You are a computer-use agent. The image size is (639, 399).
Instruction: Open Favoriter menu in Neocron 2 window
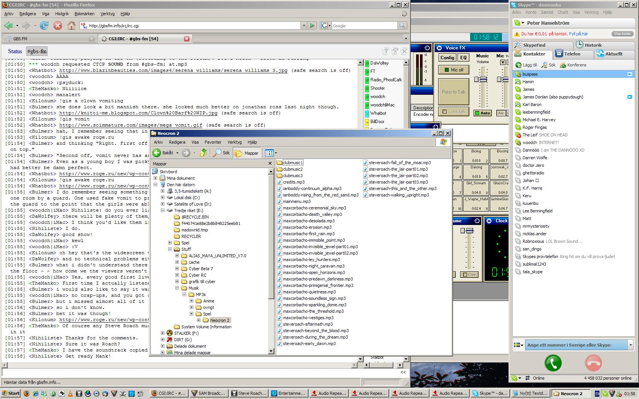pyautogui.click(x=213, y=142)
